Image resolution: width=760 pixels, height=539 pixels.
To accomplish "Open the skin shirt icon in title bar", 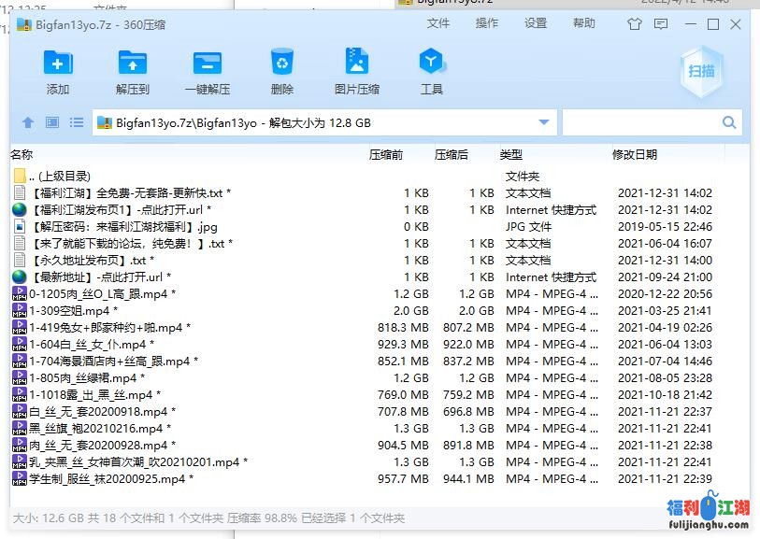I will point(637,24).
